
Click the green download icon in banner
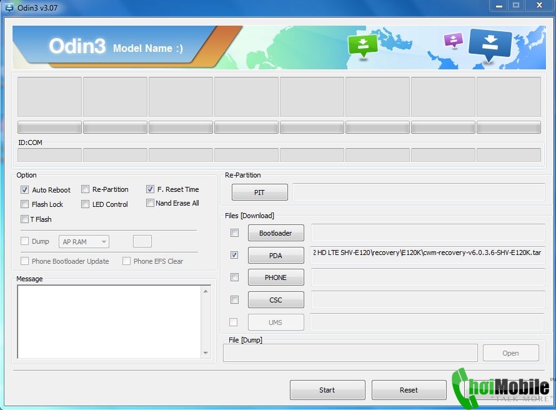click(x=362, y=46)
